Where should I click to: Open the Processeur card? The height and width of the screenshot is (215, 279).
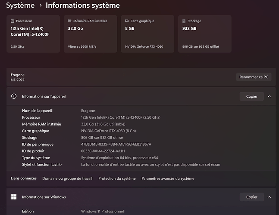(33, 34)
